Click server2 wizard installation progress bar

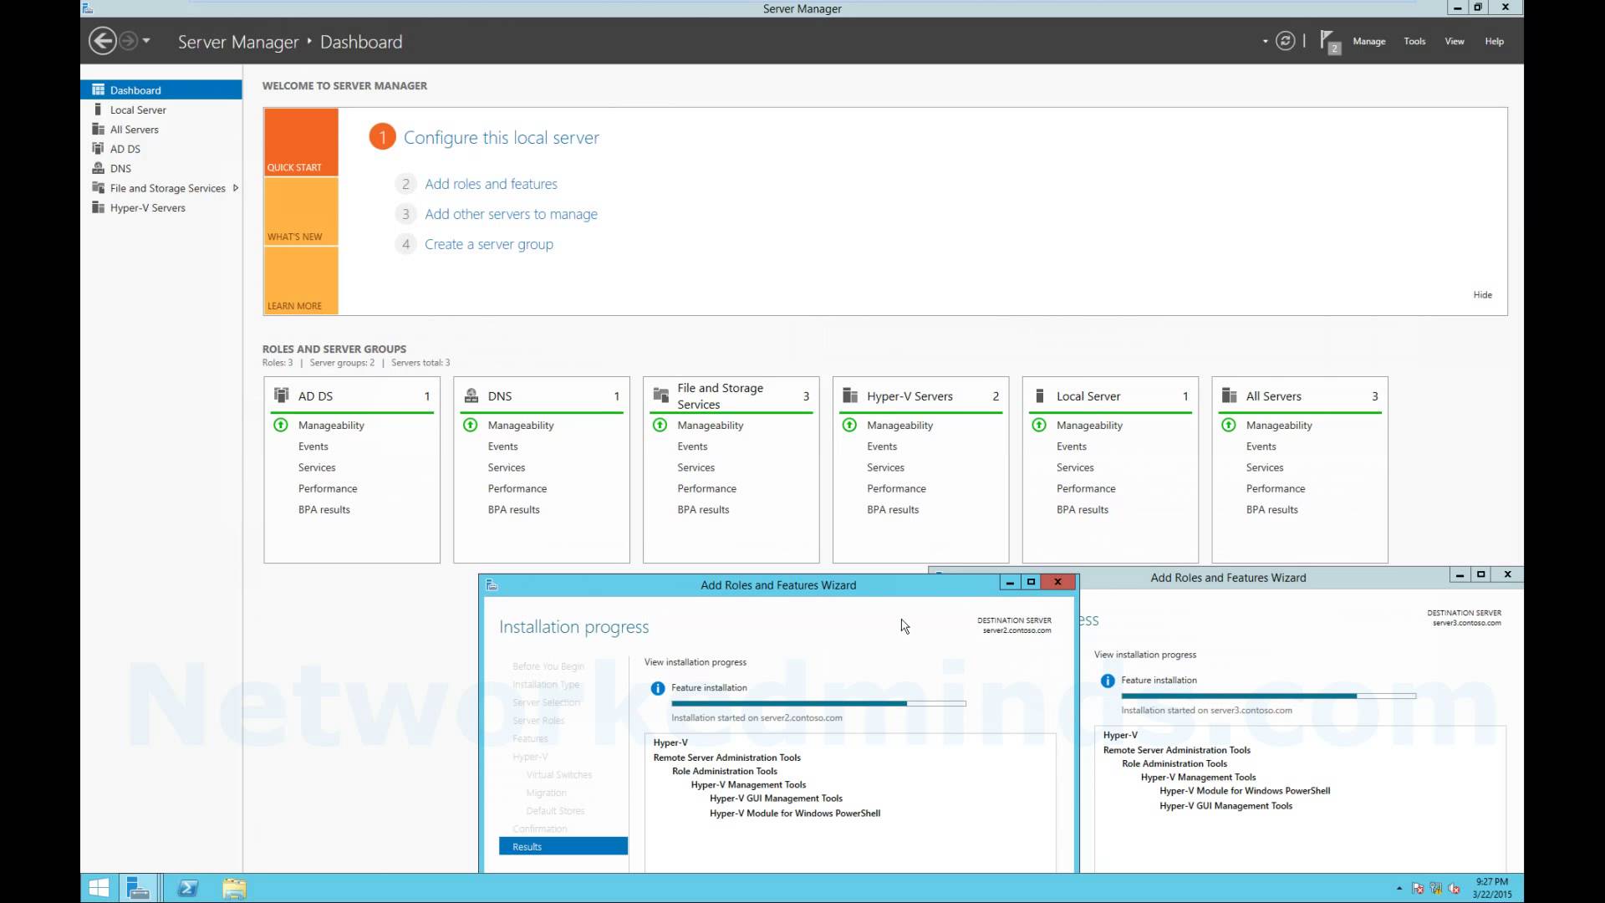818,703
